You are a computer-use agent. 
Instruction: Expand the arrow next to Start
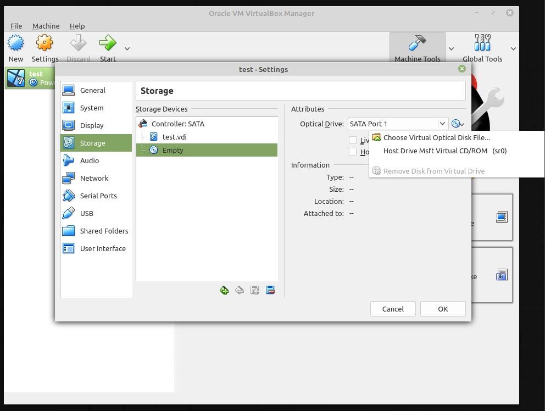pyautogui.click(x=127, y=49)
